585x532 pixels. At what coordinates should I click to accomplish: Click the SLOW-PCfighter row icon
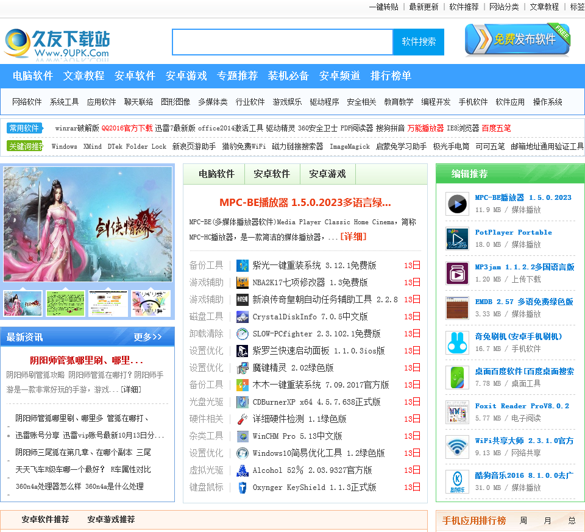[243, 334]
